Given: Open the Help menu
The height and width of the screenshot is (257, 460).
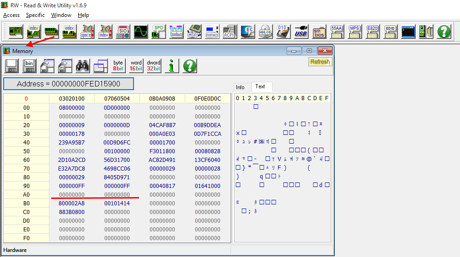Looking at the screenshot, I should 83,15.
